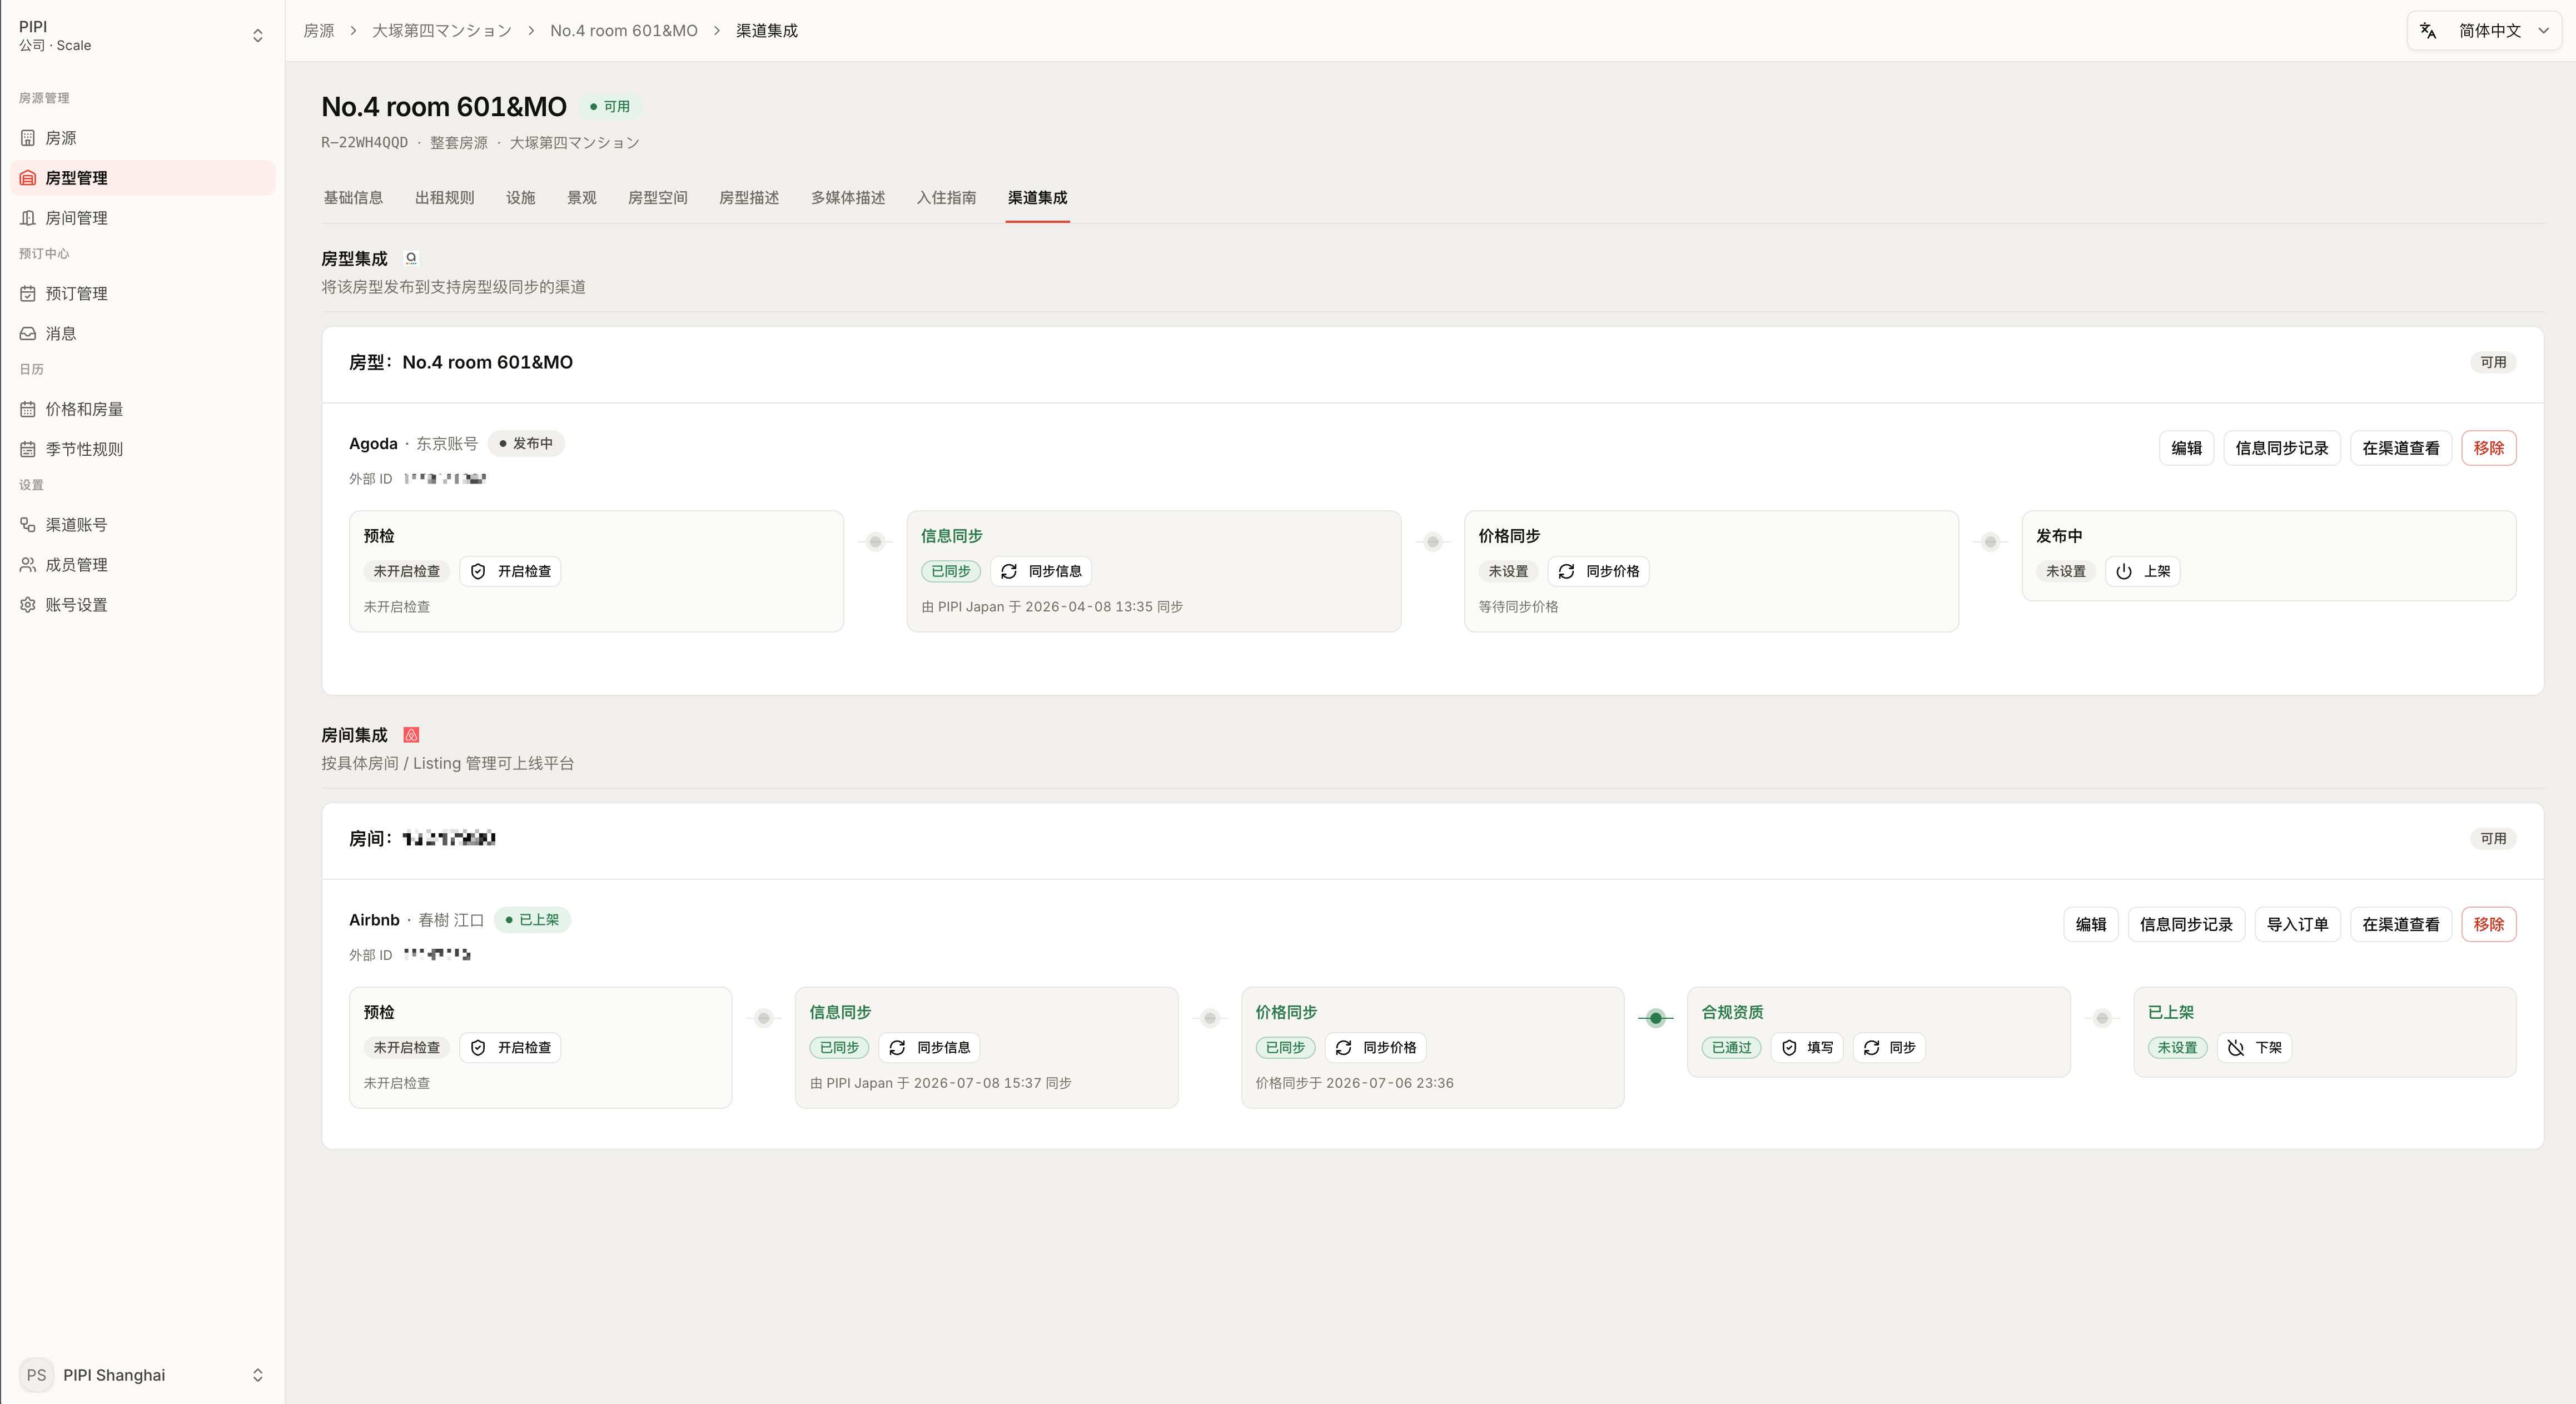Expand PIPI Shanghai account menu
Screen dimensions: 2576x1404
142,1375
